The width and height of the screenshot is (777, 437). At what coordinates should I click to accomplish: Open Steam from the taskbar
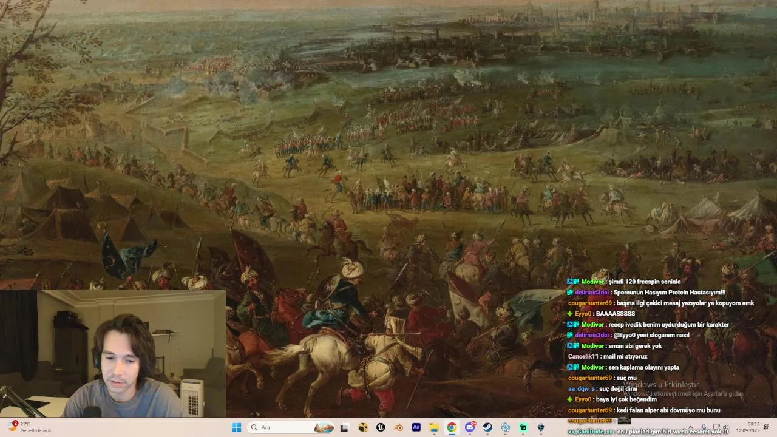[487, 427]
